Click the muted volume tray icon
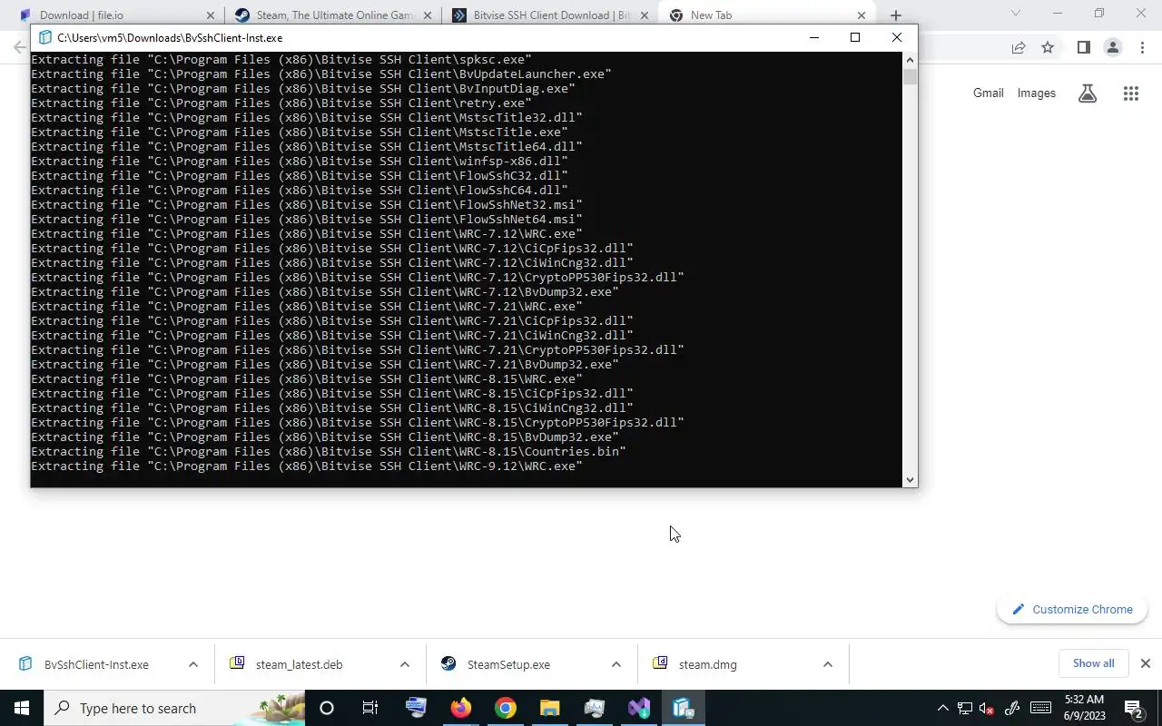The image size is (1162, 726). [987, 708]
